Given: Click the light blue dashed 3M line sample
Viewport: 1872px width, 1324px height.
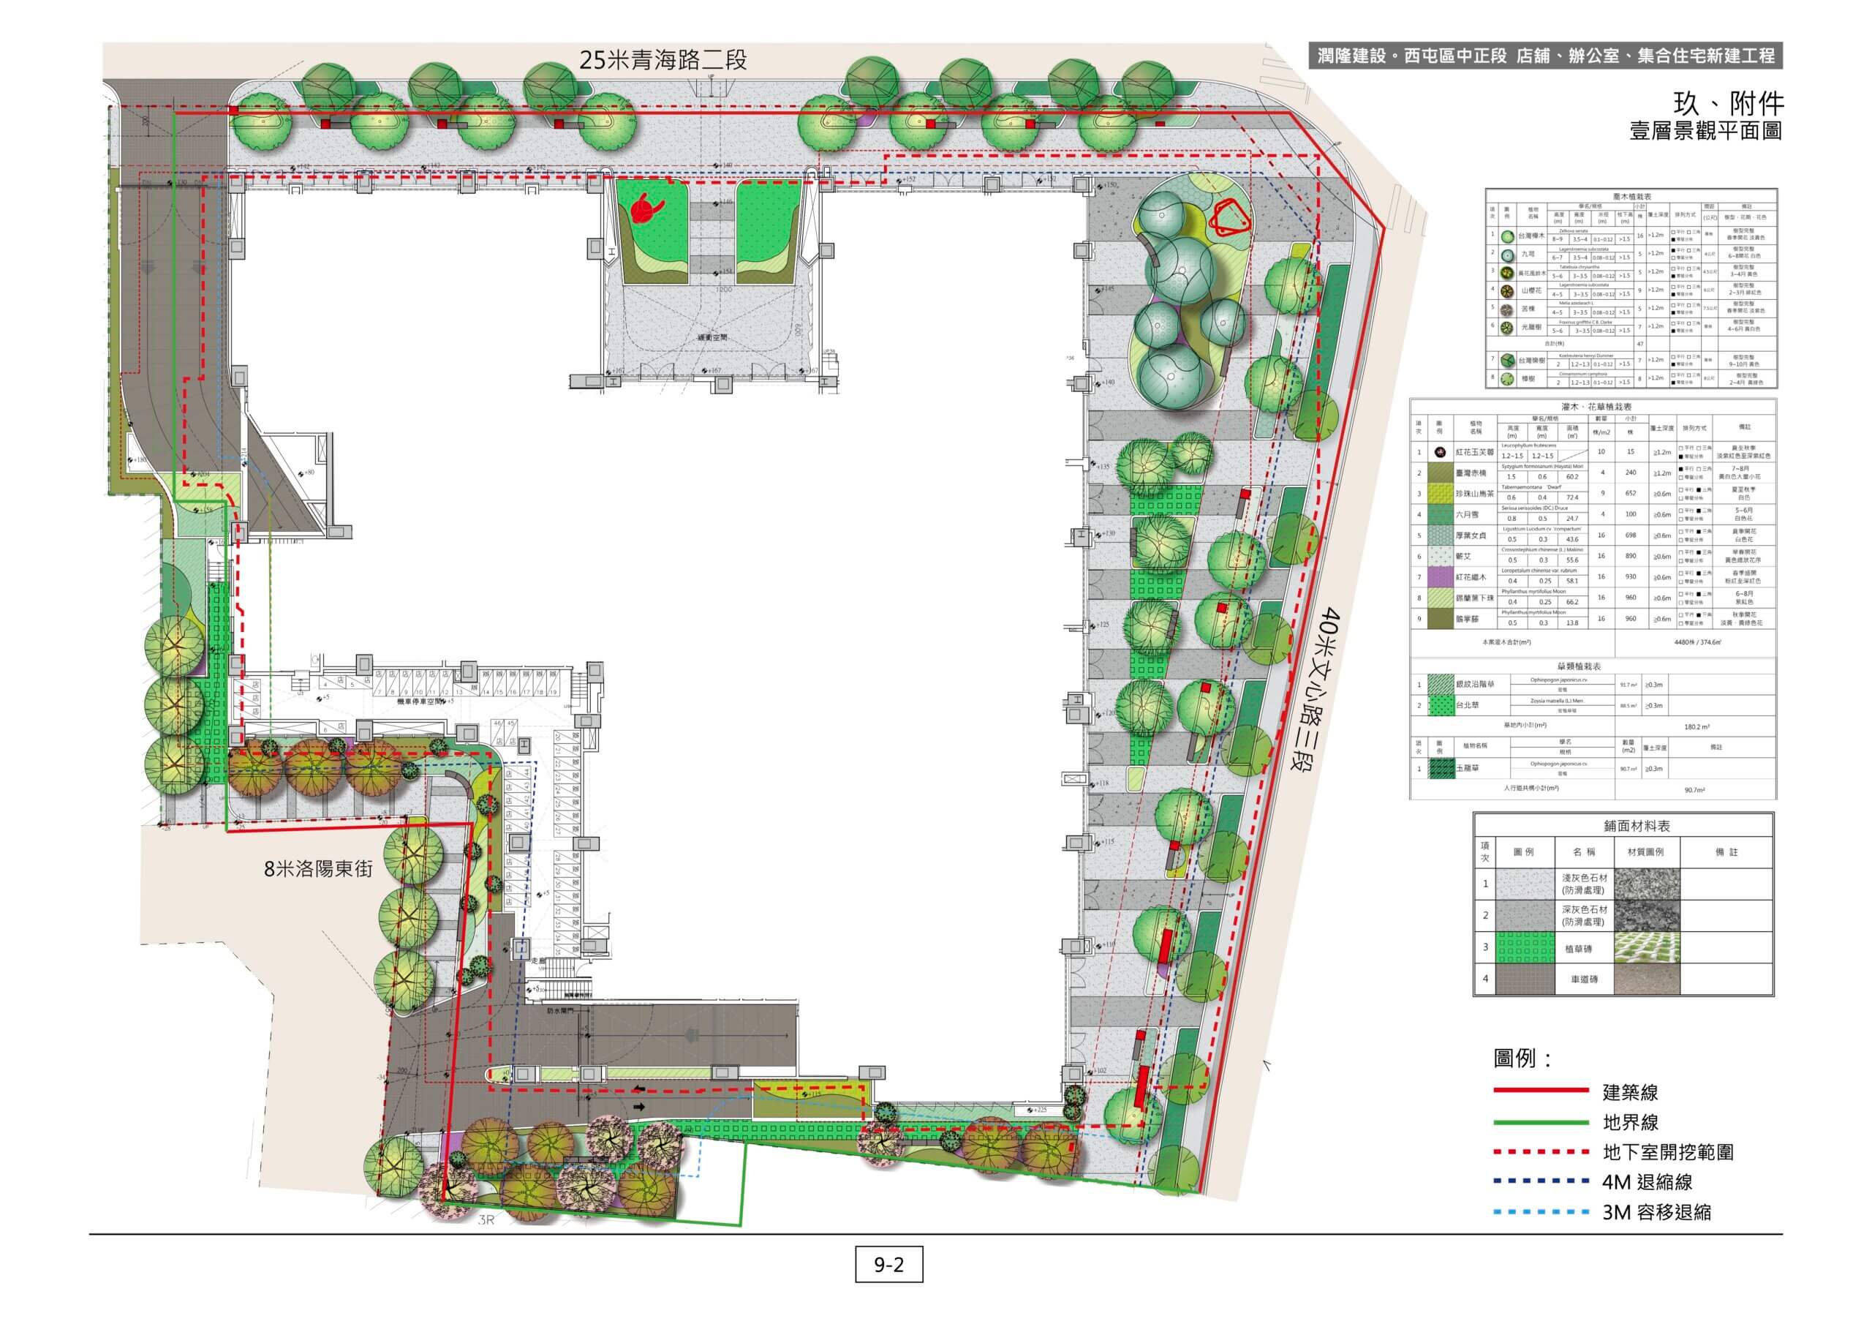Looking at the screenshot, I should [1541, 1212].
